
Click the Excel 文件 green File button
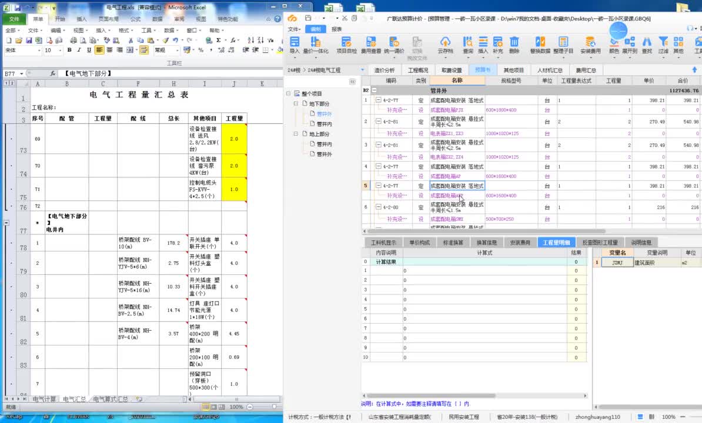point(14,19)
